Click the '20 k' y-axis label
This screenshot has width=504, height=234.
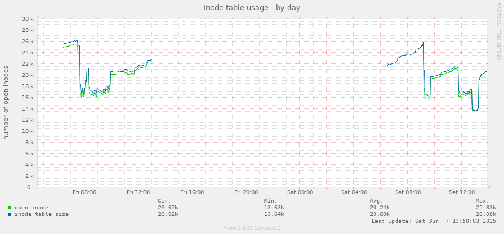[x=28, y=75]
